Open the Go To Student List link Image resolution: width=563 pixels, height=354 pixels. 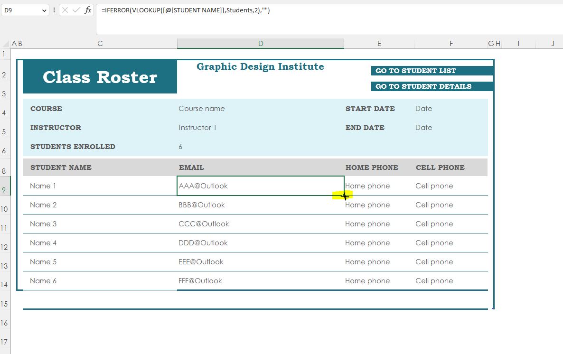click(x=432, y=71)
